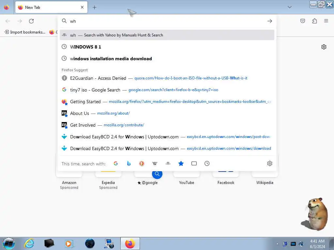The image size is (334, 250).
Task: Search in open Tabs icon
Action: (194, 163)
